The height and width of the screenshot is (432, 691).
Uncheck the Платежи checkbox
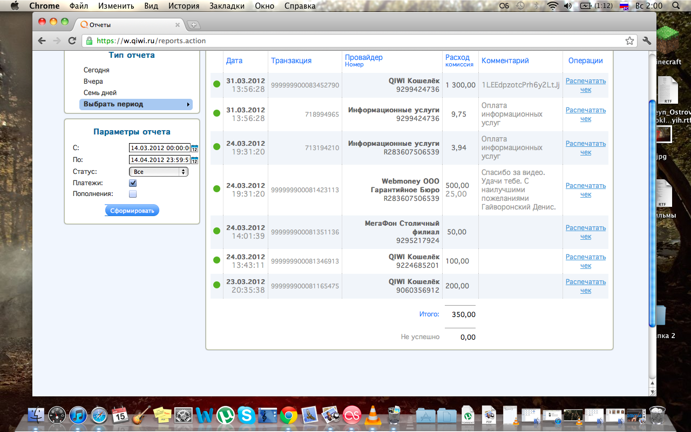[x=133, y=183]
